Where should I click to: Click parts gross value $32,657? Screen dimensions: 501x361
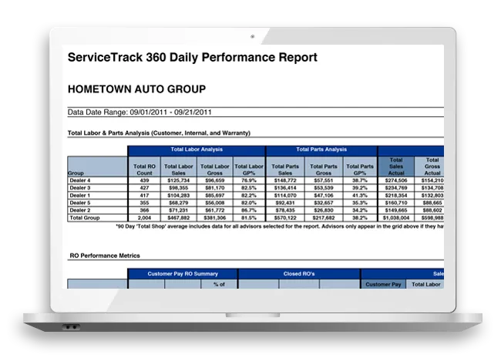coord(324,202)
